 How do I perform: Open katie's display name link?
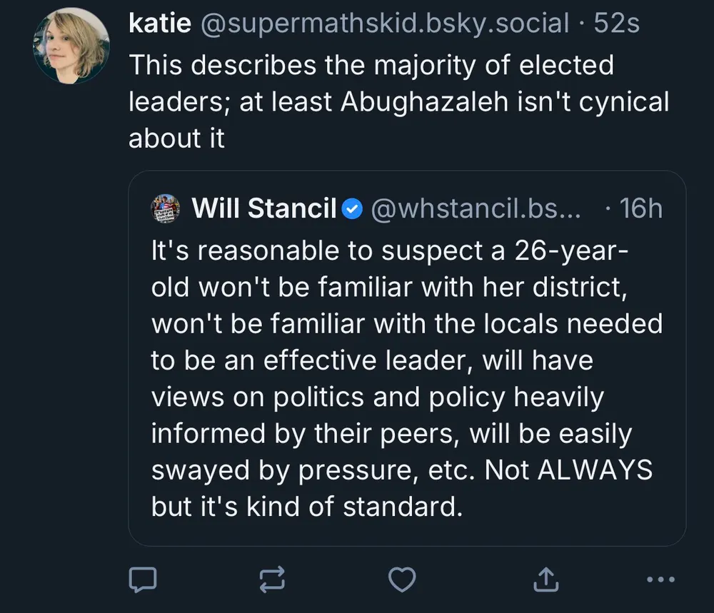coord(159,24)
